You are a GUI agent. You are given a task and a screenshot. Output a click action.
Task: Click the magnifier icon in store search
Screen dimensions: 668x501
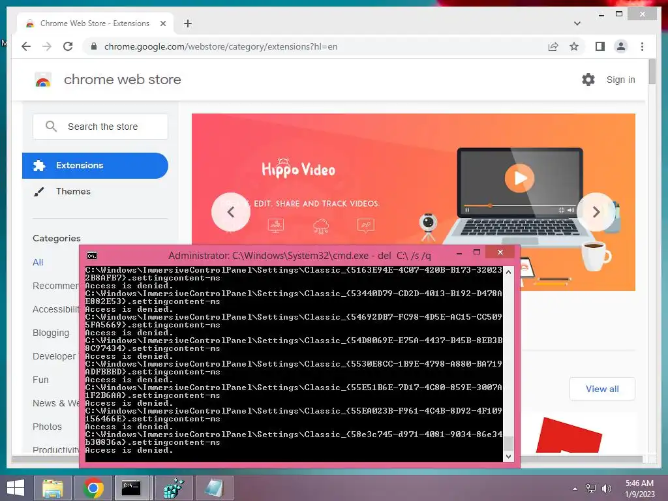[x=51, y=127]
